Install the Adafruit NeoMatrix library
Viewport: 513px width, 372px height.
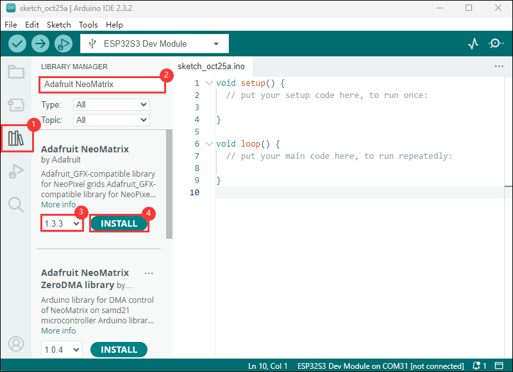(119, 223)
